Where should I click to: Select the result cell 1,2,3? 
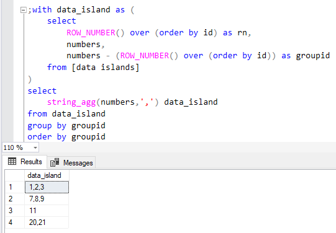coord(47,187)
